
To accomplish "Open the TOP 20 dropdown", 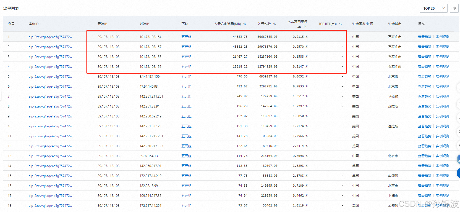I will point(433,8).
